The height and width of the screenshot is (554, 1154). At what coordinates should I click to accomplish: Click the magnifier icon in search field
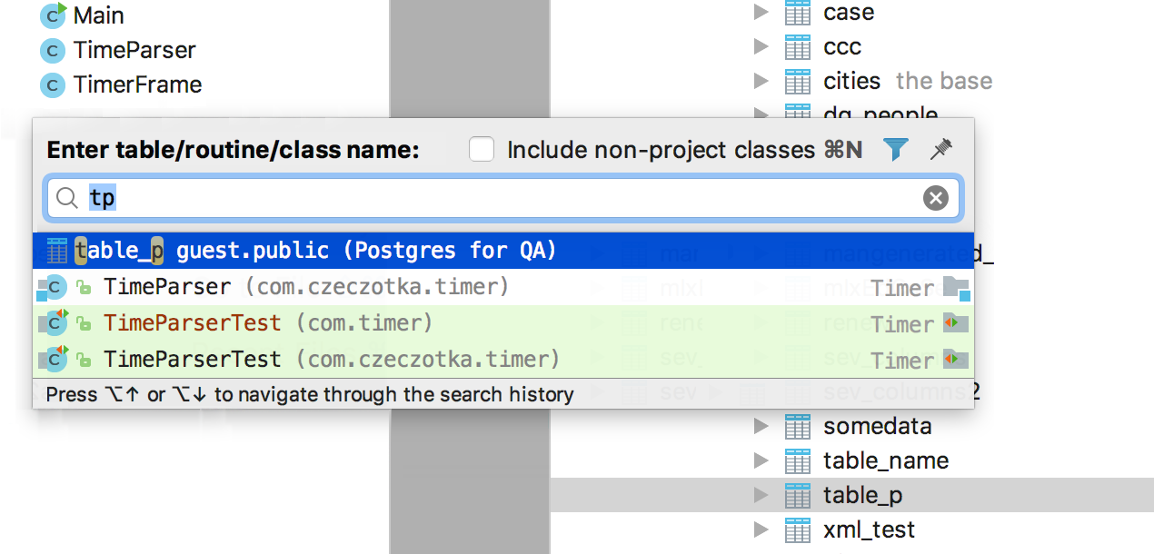click(x=66, y=198)
